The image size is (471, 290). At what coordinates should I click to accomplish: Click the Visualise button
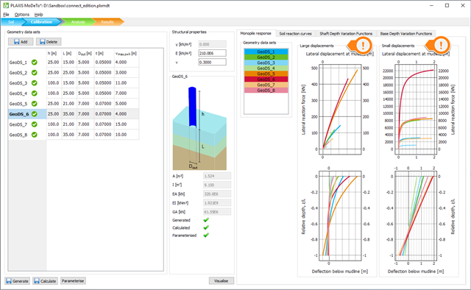(221, 281)
